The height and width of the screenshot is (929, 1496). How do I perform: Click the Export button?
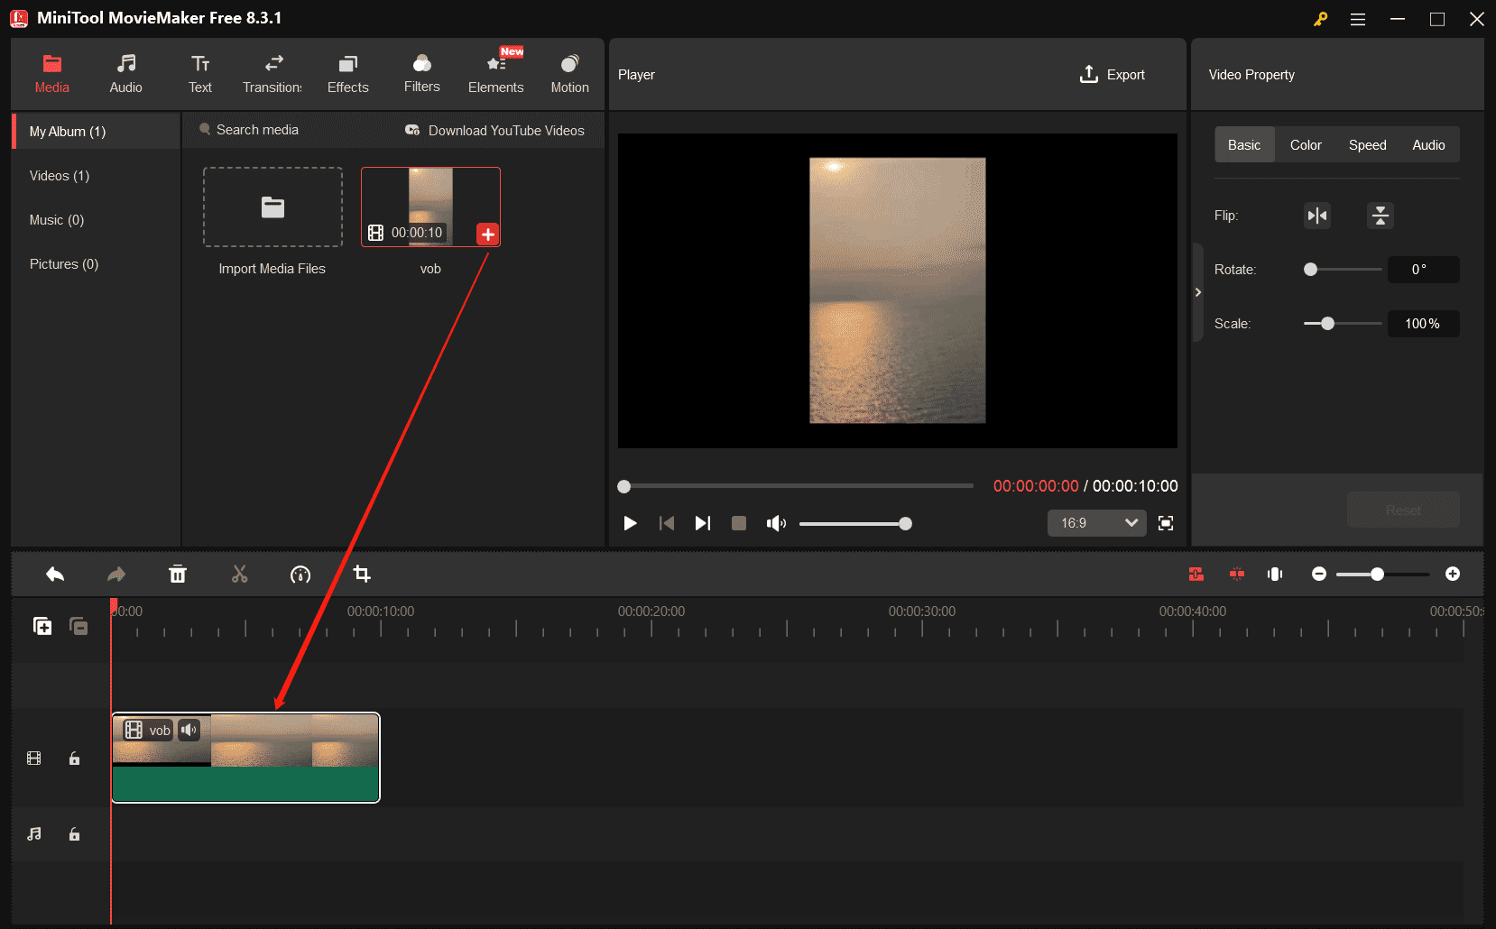[1113, 75]
